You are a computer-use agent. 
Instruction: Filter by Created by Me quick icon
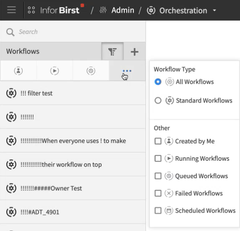(x=18, y=71)
